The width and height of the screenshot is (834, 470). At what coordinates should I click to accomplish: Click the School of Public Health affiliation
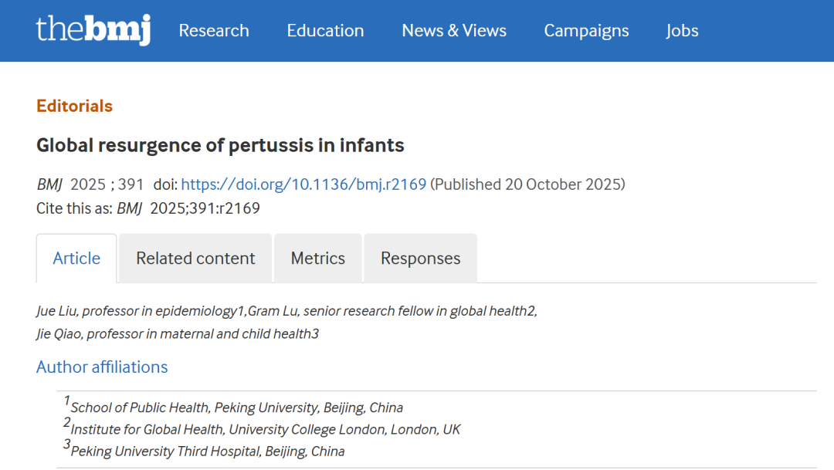[236, 407]
